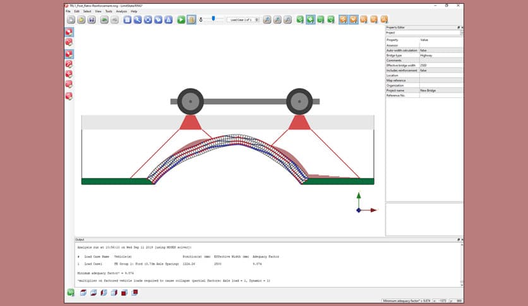Click the second red tool in left sidebar
528x306 pixels.
click(69, 42)
